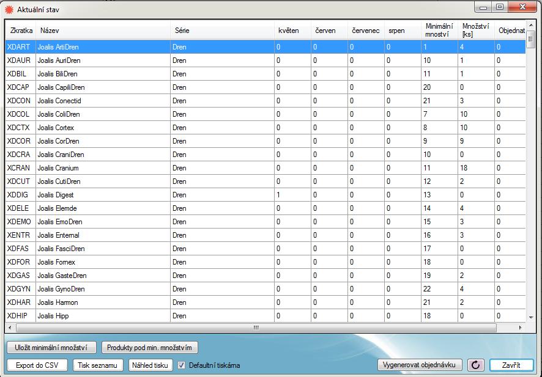This screenshot has height=377, width=542.
Task: Click the Dren series cell for XDCTX
Action: (222, 128)
